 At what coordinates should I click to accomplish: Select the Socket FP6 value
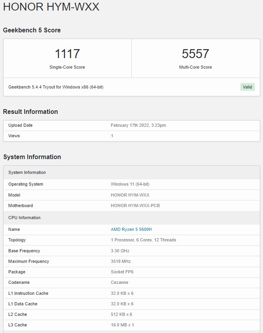pos(122,272)
